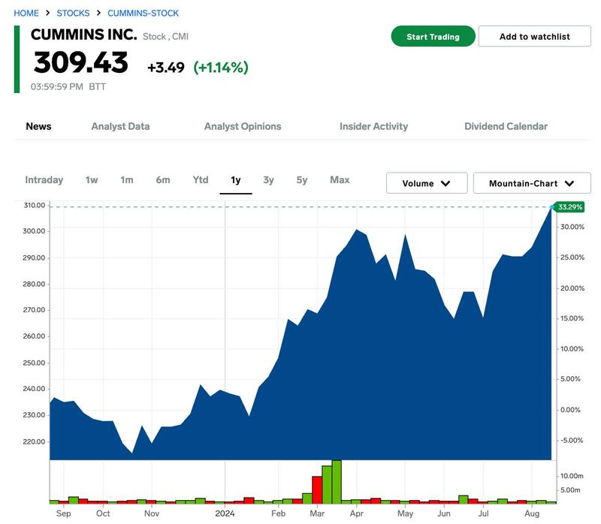Show the Max time range

(x=340, y=180)
